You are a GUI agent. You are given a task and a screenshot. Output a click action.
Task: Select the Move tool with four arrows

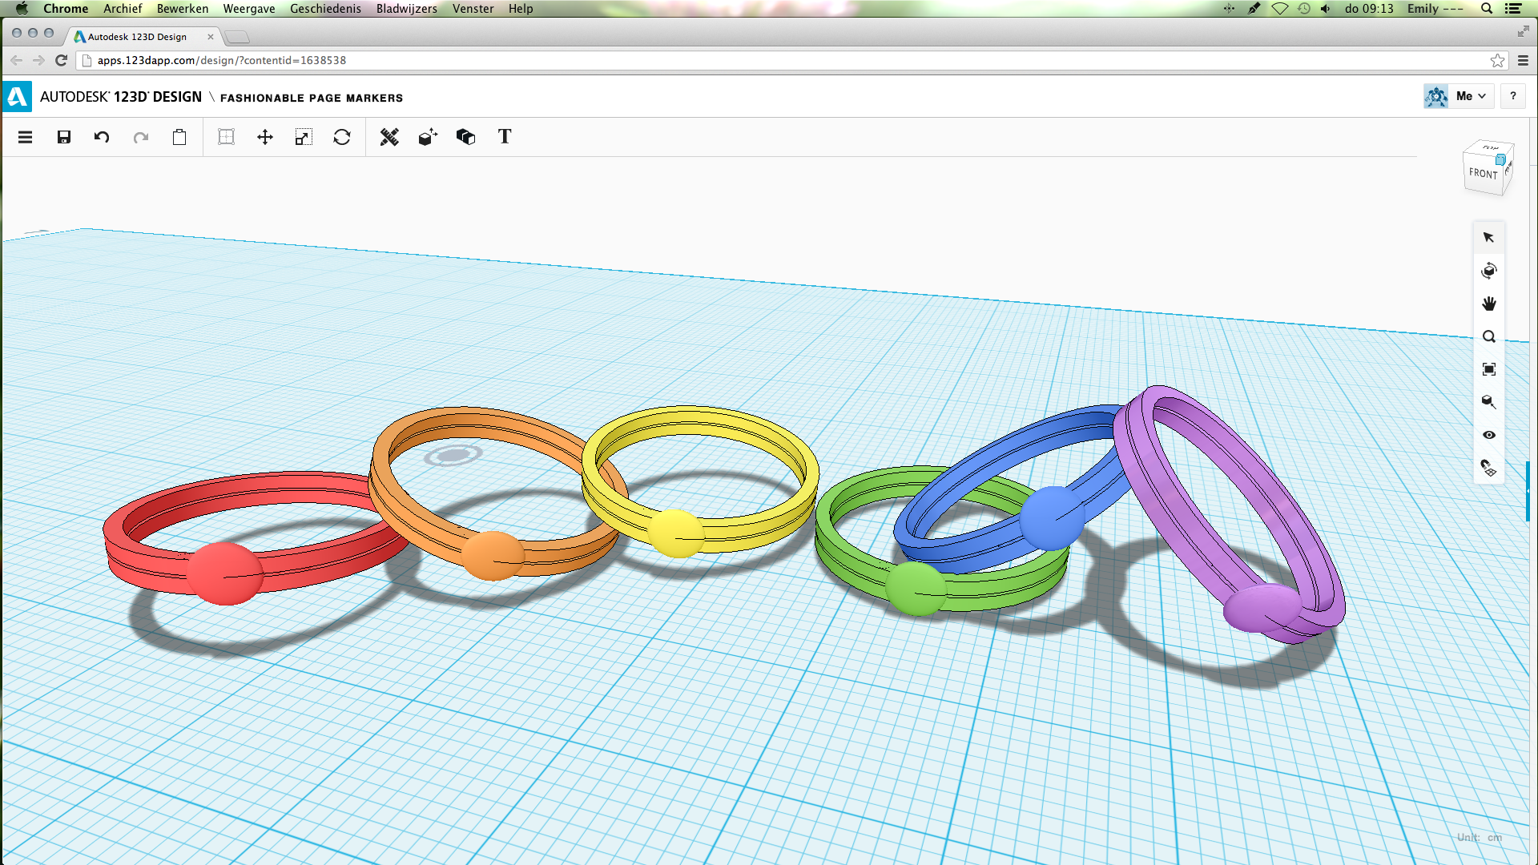[265, 137]
